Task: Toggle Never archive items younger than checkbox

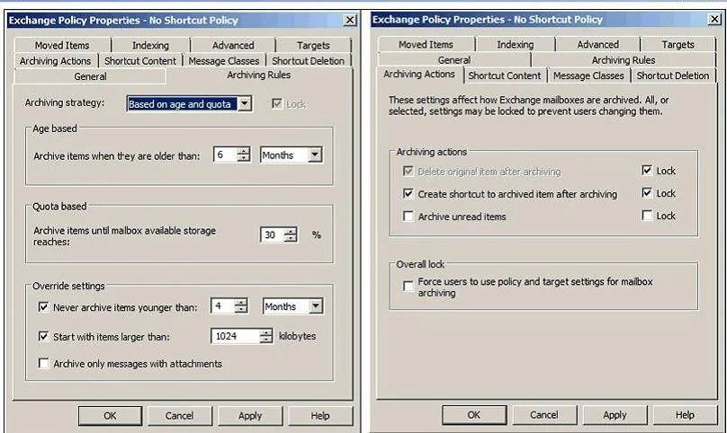Action: pos(43,306)
